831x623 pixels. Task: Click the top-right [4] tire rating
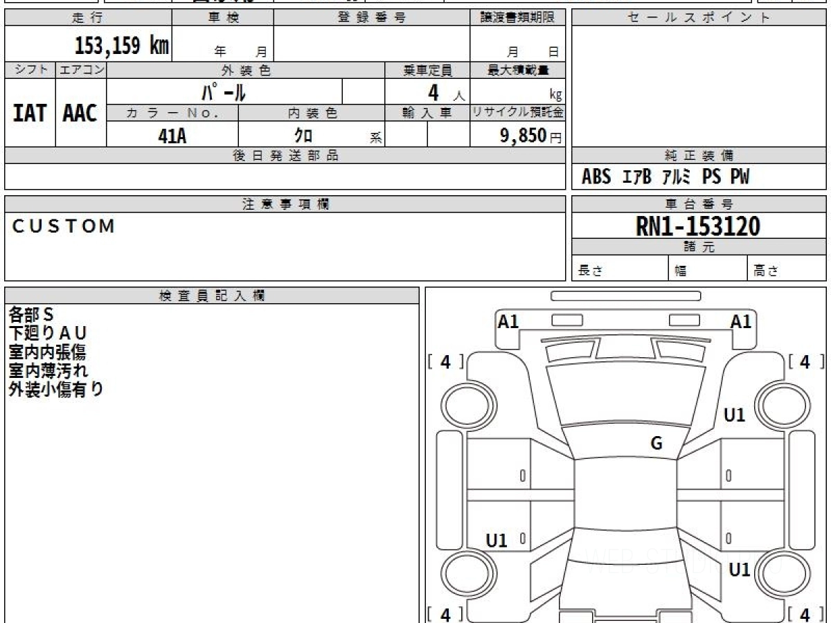point(805,361)
